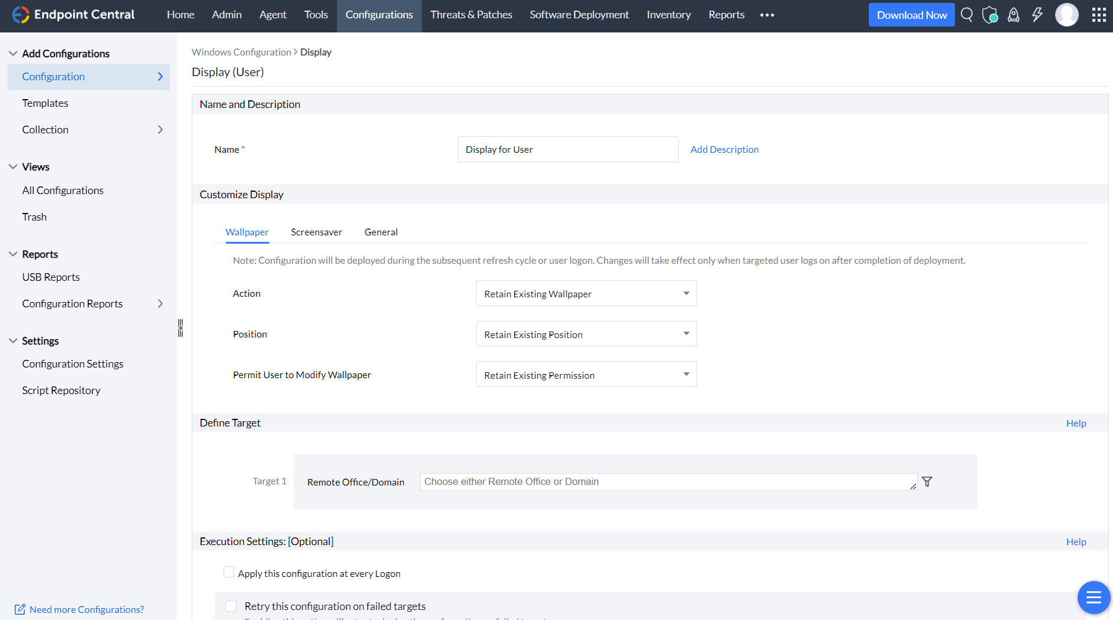The width and height of the screenshot is (1113, 620).
Task: Click the sidebar collapse splitter handle
Action: click(x=180, y=328)
